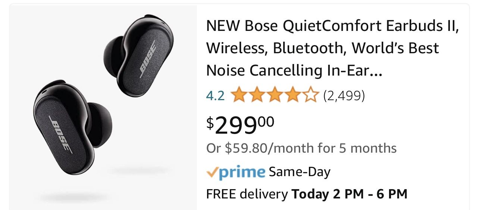Viewport: 479px width, 210px height.
Task: Open the 2,499 reviews count
Action: pyautogui.click(x=344, y=96)
